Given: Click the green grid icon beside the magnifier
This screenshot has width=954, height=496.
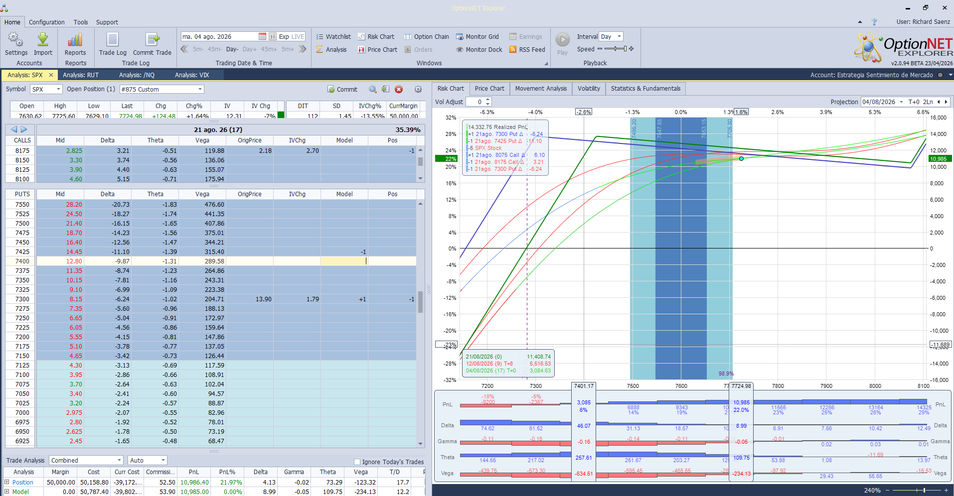Looking at the screenshot, I should tap(385, 89).
